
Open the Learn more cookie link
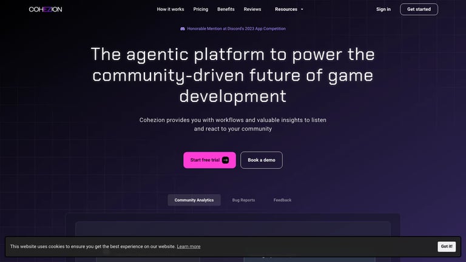189,247
